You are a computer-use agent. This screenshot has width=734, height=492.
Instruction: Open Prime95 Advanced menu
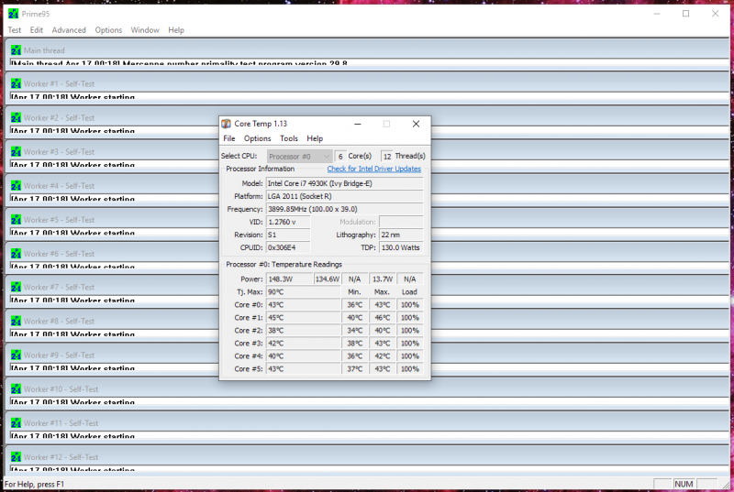[69, 30]
